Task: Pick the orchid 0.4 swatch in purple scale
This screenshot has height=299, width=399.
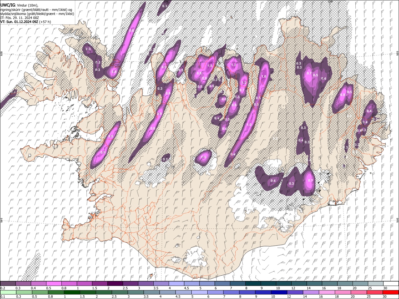Action: [x=38, y=283]
